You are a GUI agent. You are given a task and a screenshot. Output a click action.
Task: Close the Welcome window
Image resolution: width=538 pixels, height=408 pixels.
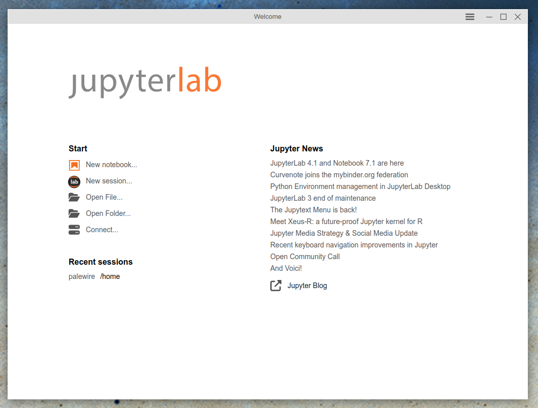518,17
